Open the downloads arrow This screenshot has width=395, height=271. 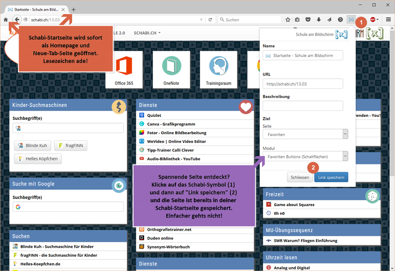point(319,20)
